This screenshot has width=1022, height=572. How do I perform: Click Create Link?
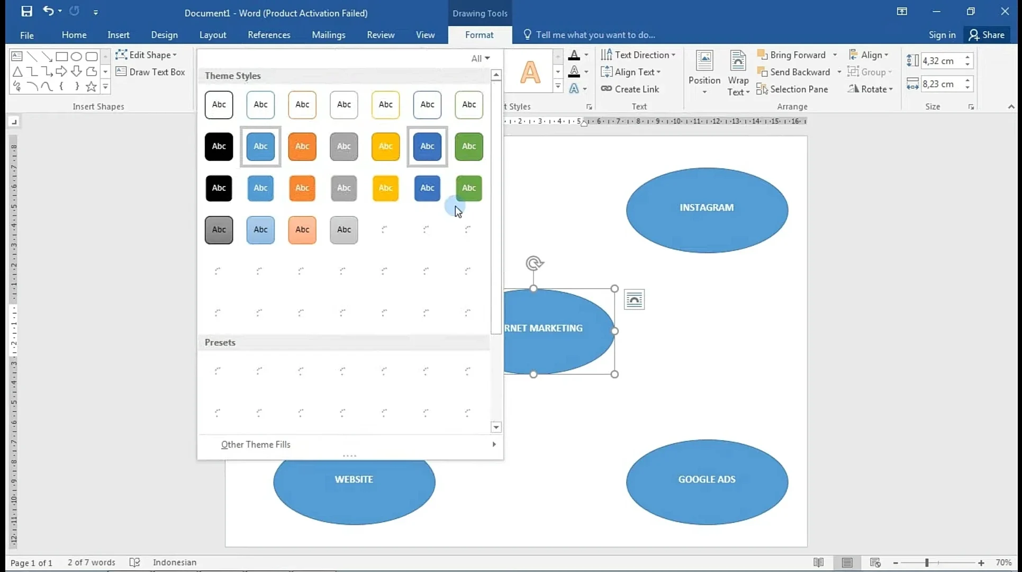[630, 89]
